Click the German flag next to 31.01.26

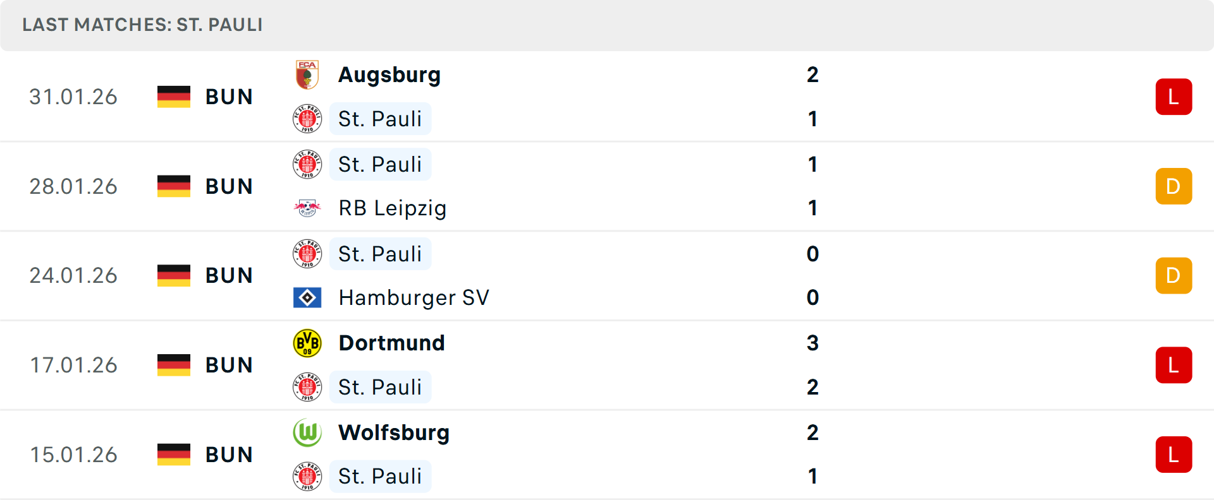[x=173, y=97]
